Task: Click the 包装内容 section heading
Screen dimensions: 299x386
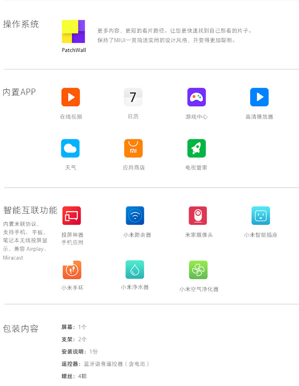Action: coord(21,329)
